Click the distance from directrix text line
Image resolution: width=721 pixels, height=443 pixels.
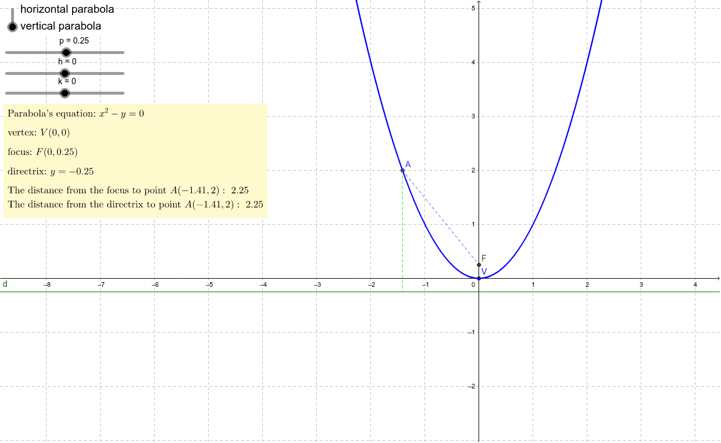click(x=135, y=204)
